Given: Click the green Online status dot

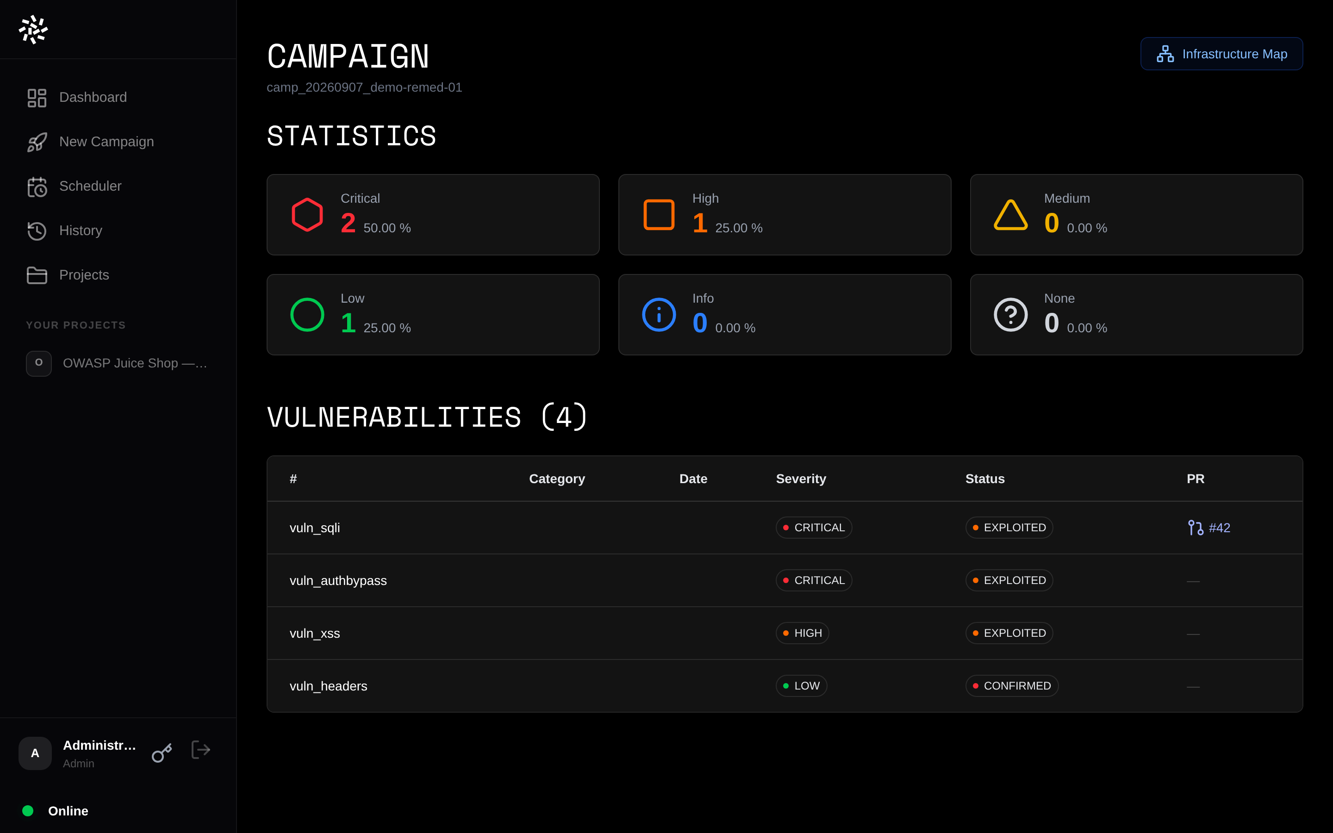Looking at the screenshot, I should pyautogui.click(x=28, y=811).
